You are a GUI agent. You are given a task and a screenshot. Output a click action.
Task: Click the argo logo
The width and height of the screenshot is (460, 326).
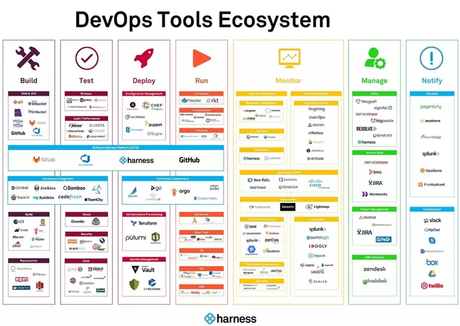point(180,191)
